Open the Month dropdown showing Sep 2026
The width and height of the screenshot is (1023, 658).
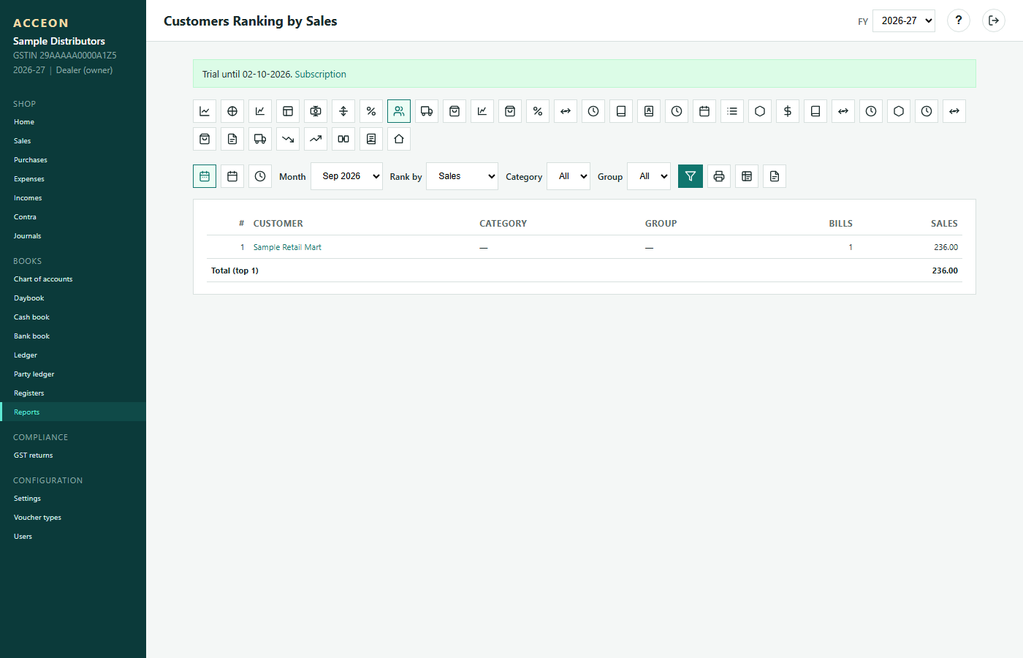pos(346,176)
